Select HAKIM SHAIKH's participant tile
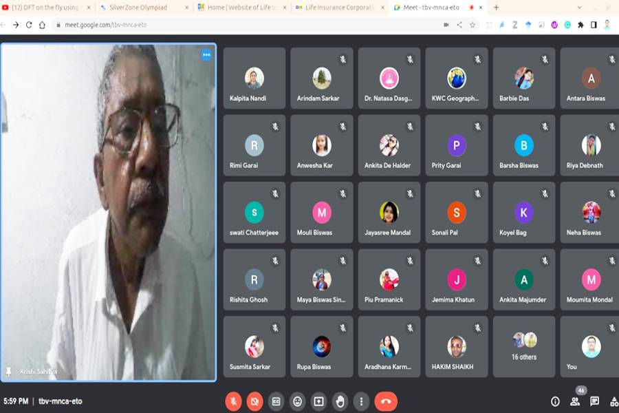Viewport: 619px width, 413px height. (x=457, y=346)
